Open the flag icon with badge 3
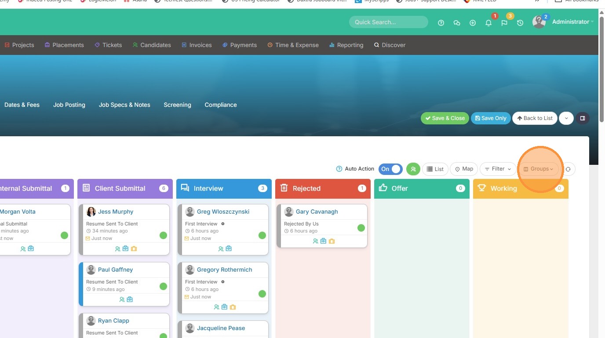 (x=504, y=23)
